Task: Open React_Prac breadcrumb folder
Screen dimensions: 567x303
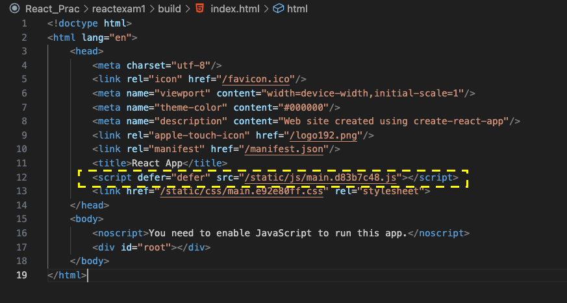Action: [53, 8]
